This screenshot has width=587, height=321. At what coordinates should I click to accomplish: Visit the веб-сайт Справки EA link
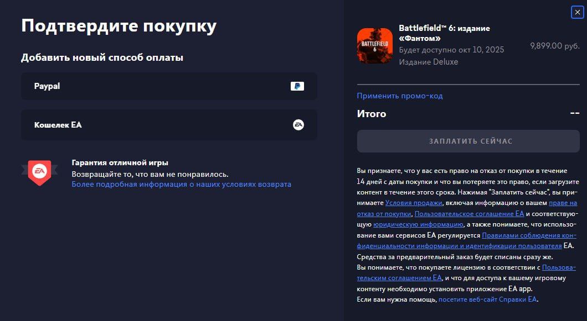(x=487, y=299)
